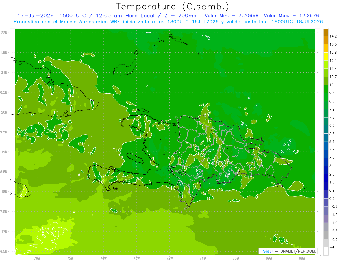Select the white swatch below -4
This screenshot has width=339, height=262.
tap(326, 251)
